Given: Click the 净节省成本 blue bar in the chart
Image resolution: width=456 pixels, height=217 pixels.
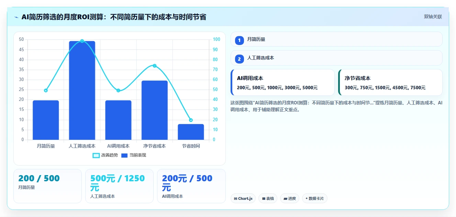Looking at the screenshot, I should [155, 110].
